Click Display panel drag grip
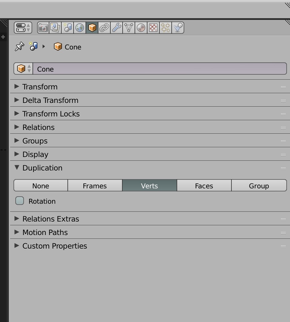 point(283,155)
